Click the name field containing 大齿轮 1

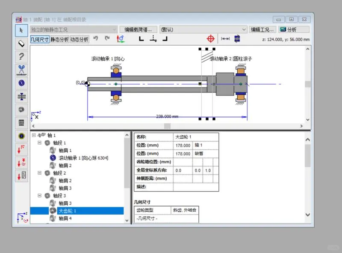(x=196, y=137)
